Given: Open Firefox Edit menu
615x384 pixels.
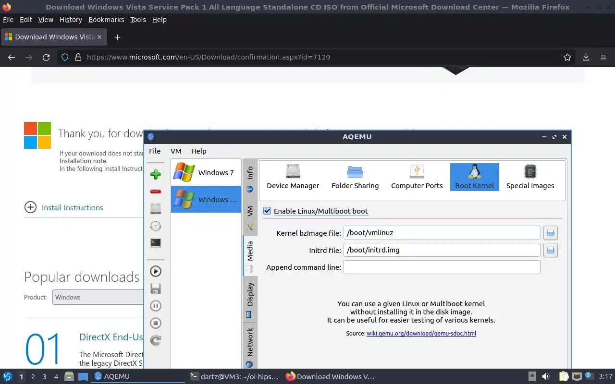Looking at the screenshot, I should (26, 20).
